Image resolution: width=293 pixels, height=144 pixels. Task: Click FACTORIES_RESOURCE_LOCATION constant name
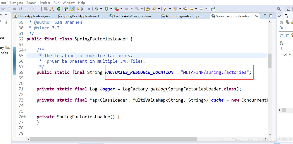(139, 72)
